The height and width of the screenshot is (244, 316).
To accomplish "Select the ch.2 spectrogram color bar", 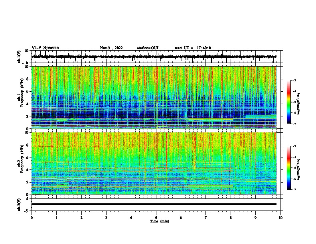I will coord(288,168).
